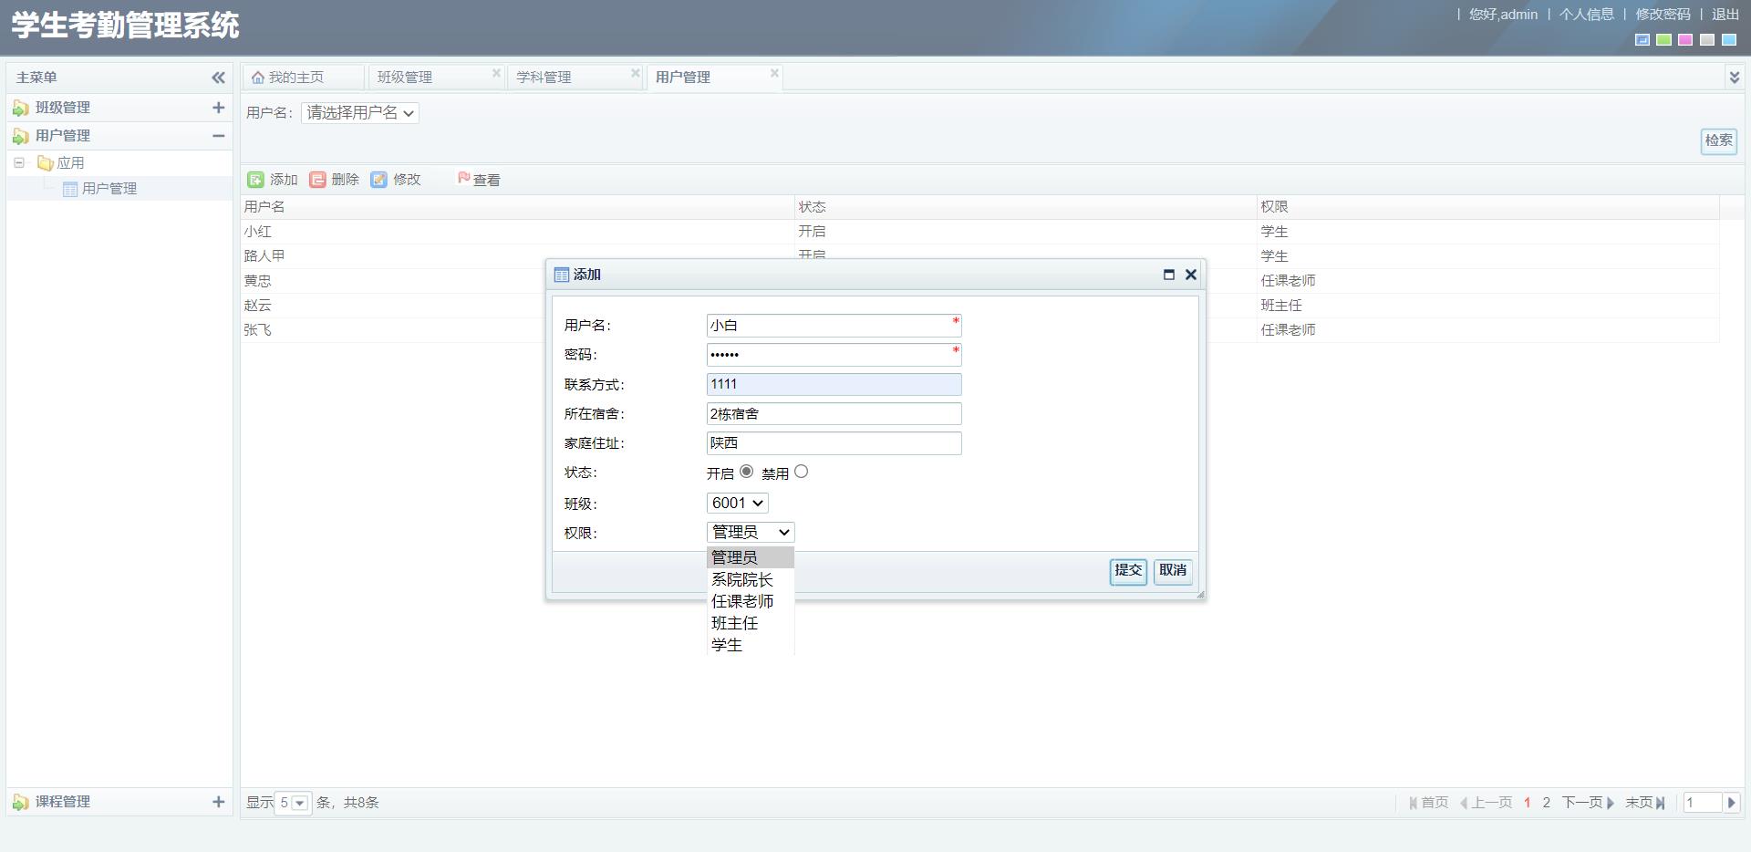Image resolution: width=1751 pixels, height=852 pixels.
Task: Open the 请选择用户名 dropdown
Action: tap(360, 113)
